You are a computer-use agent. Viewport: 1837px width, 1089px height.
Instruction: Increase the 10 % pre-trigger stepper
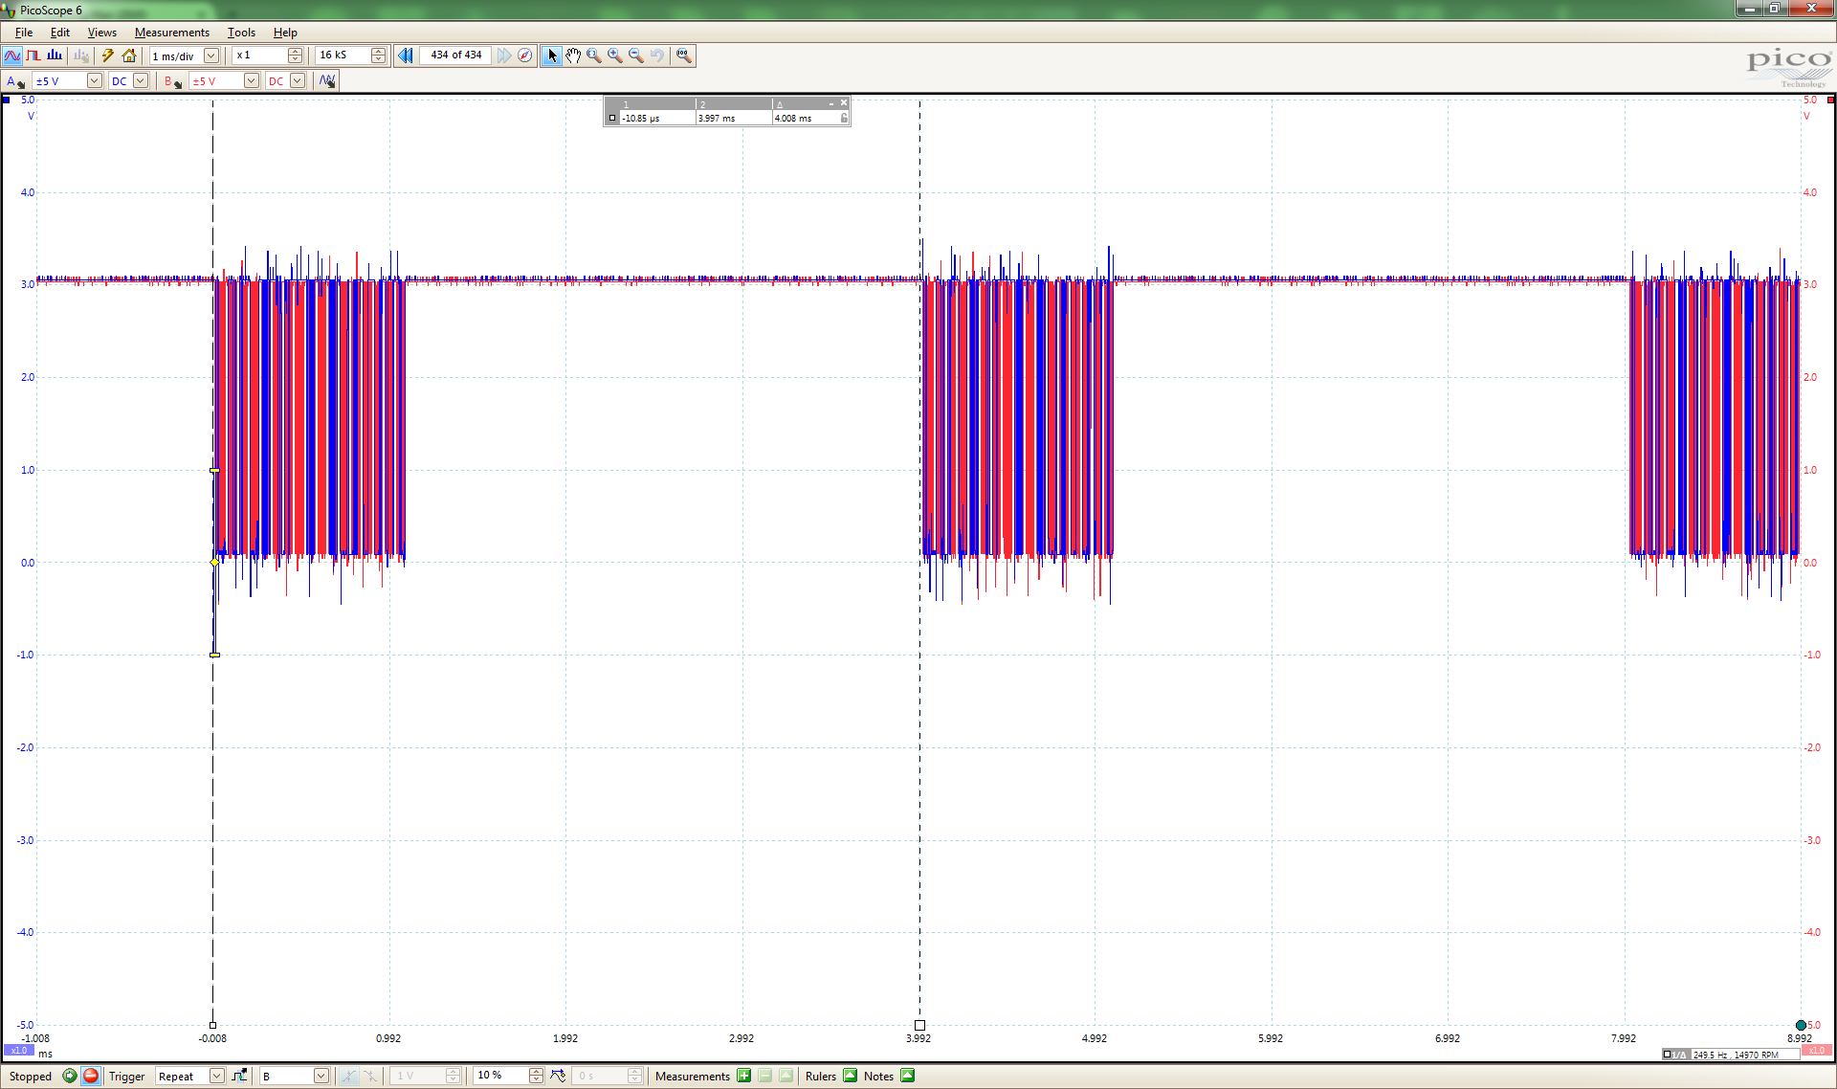point(536,1072)
